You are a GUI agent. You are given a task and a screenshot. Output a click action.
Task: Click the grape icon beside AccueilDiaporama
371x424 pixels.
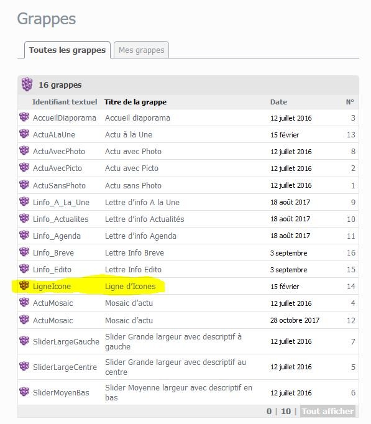(24, 117)
